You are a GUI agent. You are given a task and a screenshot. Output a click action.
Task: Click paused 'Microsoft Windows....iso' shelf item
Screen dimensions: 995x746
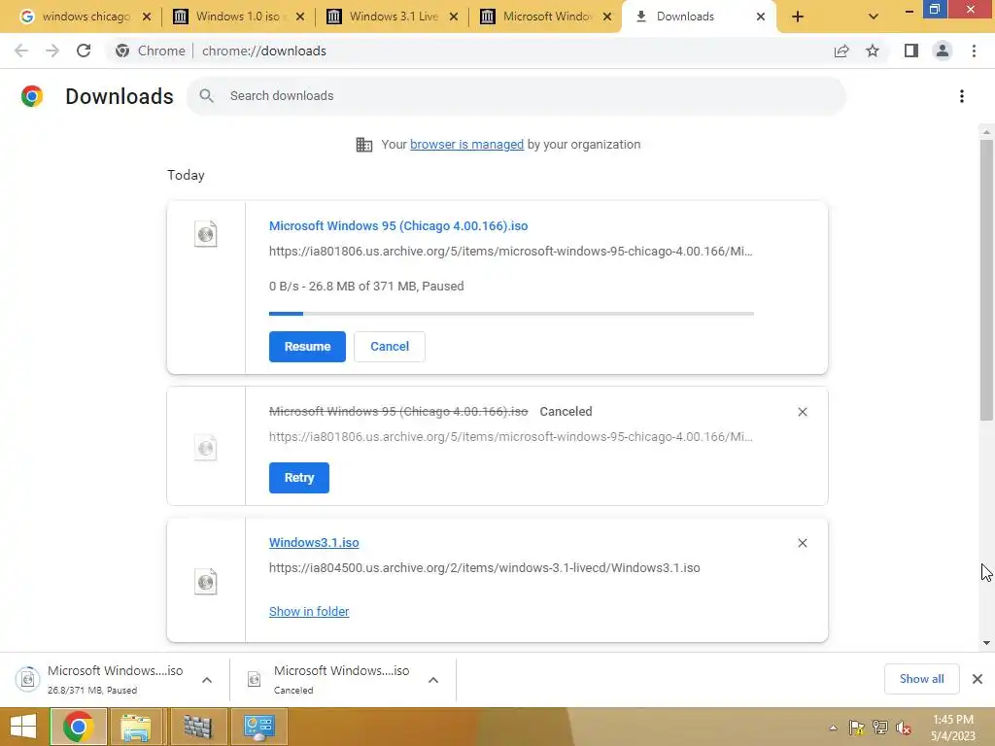tap(101, 679)
